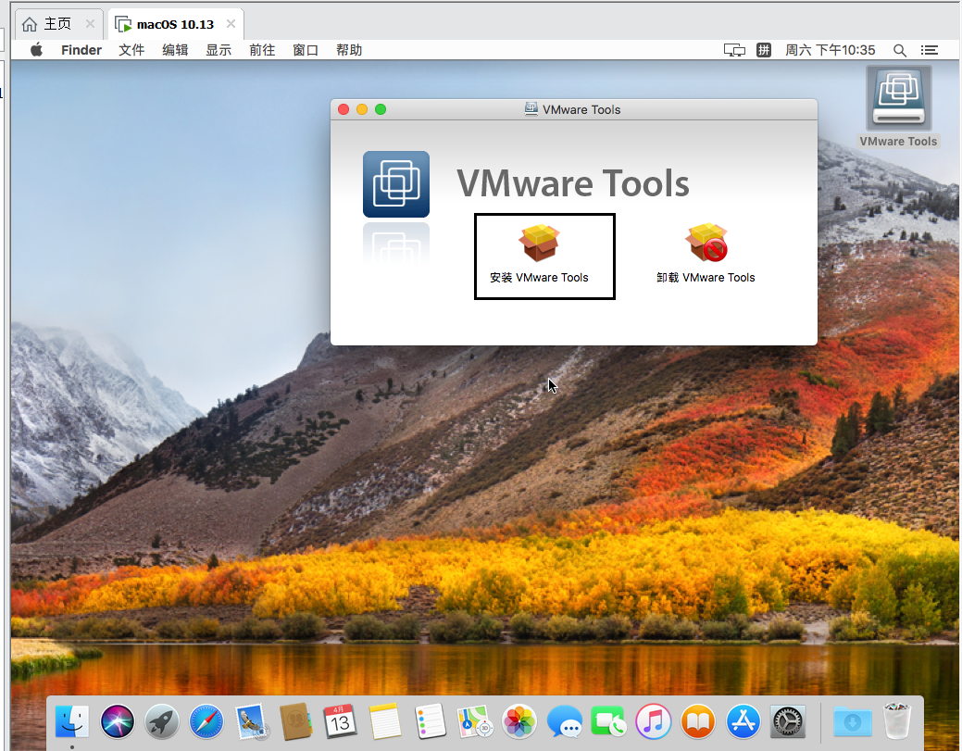Open Notification Center list icon
This screenshot has height=751, width=962.
point(930,50)
